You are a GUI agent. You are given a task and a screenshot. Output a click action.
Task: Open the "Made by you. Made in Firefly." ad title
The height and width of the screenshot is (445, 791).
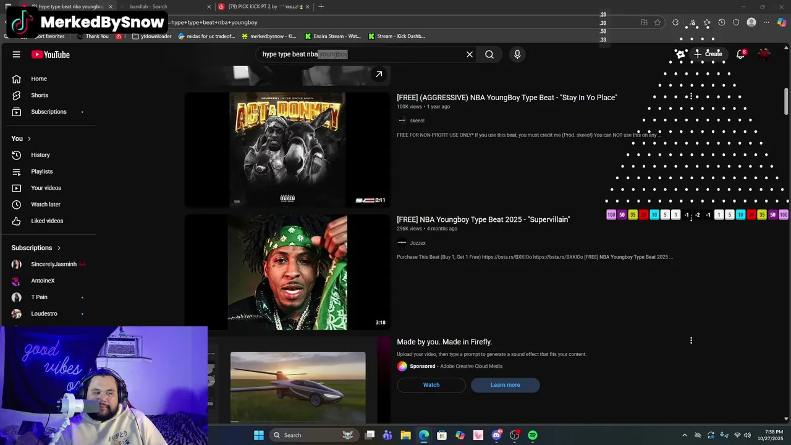click(444, 342)
